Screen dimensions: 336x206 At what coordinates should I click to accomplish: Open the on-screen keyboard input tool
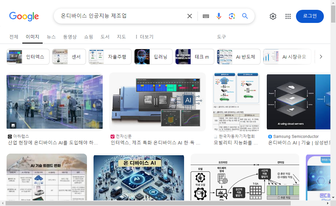click(x=206, y=16)
